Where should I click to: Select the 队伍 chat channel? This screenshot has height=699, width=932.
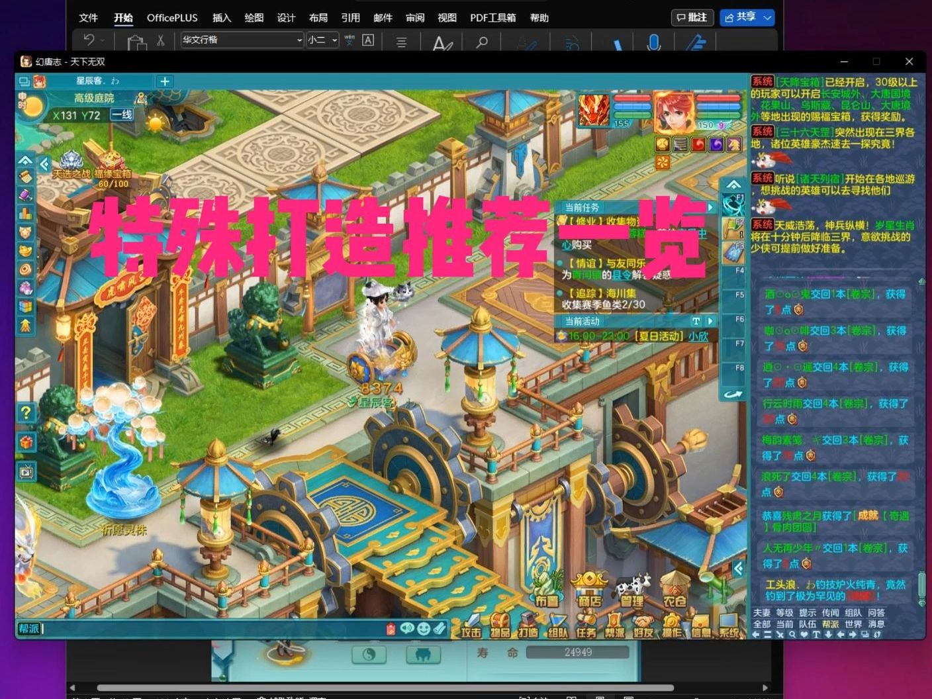tap(807, 624)
